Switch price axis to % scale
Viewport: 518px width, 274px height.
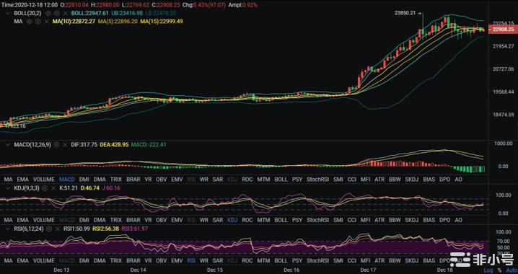(499, 270)
